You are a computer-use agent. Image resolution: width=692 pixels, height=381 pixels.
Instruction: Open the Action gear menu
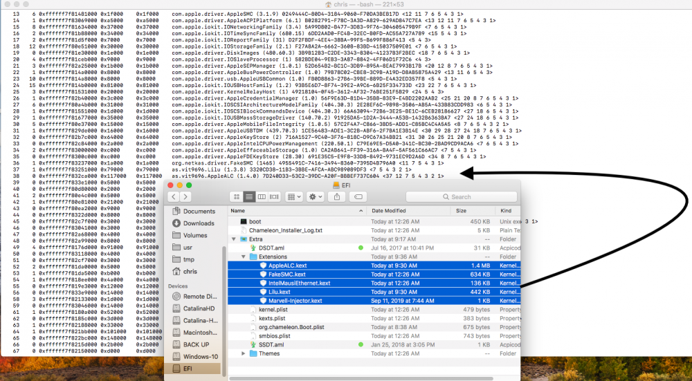click(315, 196)
